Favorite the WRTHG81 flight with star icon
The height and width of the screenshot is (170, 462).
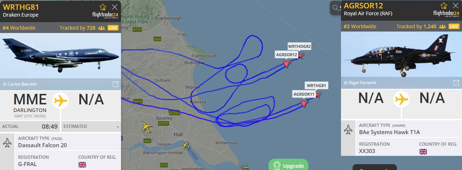[103, 7]
